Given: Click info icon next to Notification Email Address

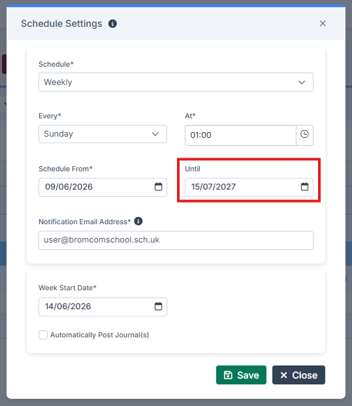Looking at the screenshot, I should point(138,222).
